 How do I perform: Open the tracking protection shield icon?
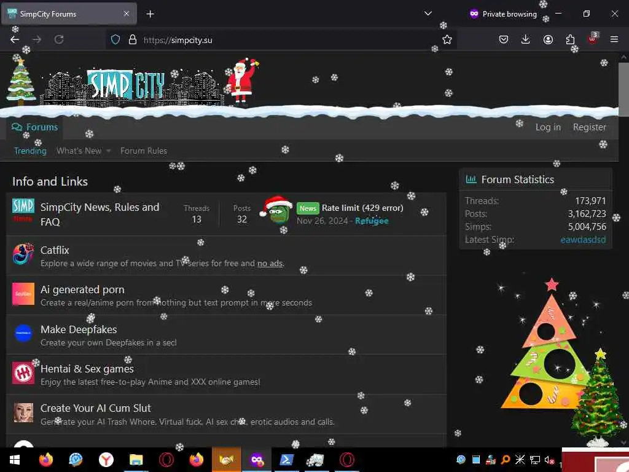[115, 40]
